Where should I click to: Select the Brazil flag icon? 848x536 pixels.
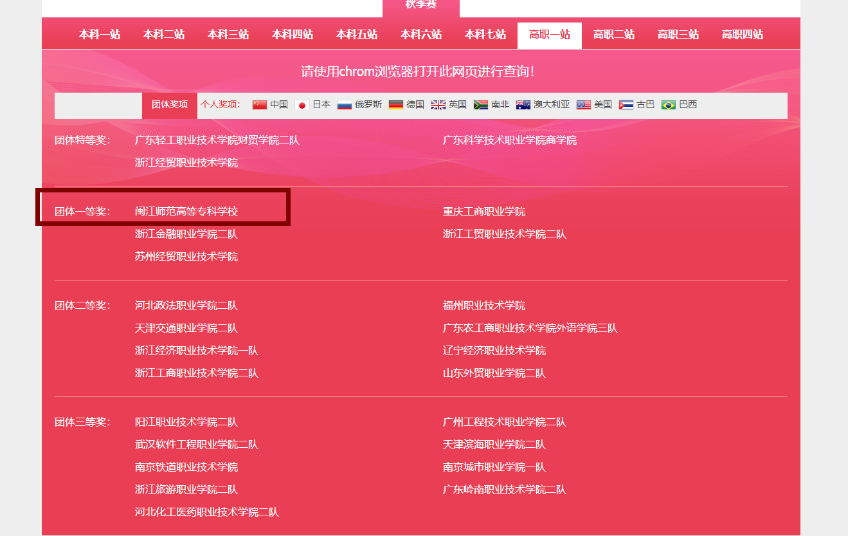pos(669,105)
